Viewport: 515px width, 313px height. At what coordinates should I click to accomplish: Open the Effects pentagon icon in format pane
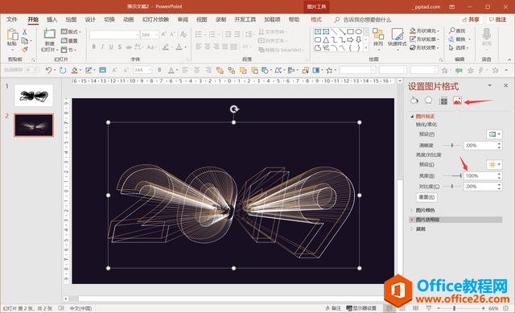coord(428,101)
